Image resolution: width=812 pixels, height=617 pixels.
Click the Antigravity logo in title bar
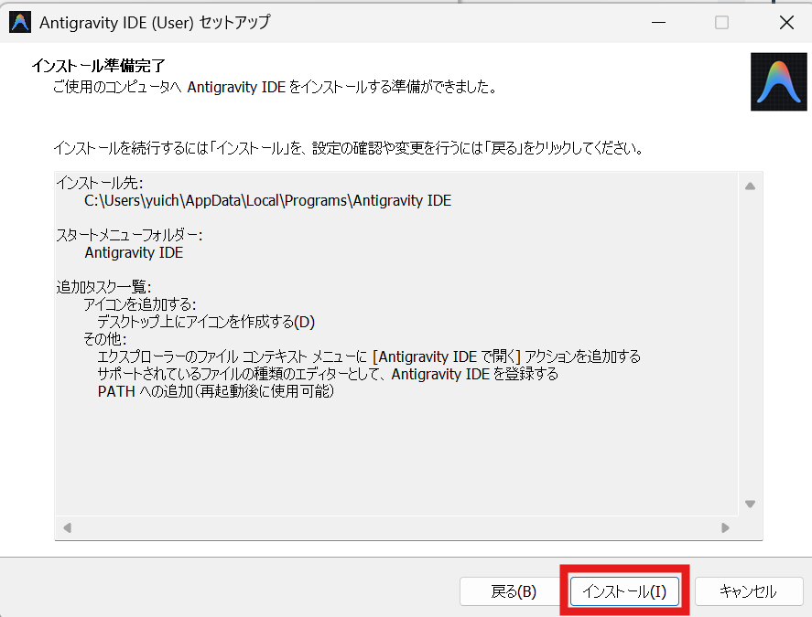(20, 22)
